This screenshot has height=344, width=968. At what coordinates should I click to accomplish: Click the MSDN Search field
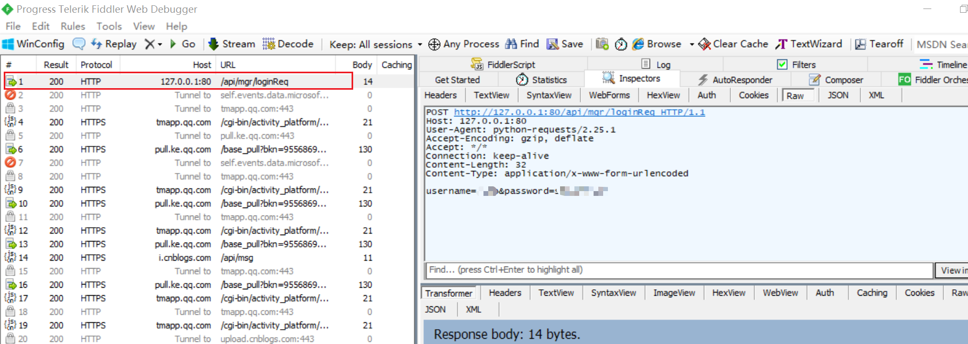941,45
